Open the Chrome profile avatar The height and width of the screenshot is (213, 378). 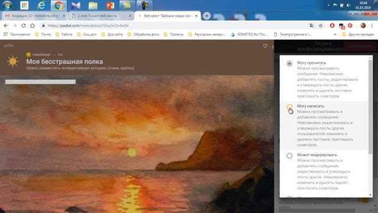tap(363, 25)
